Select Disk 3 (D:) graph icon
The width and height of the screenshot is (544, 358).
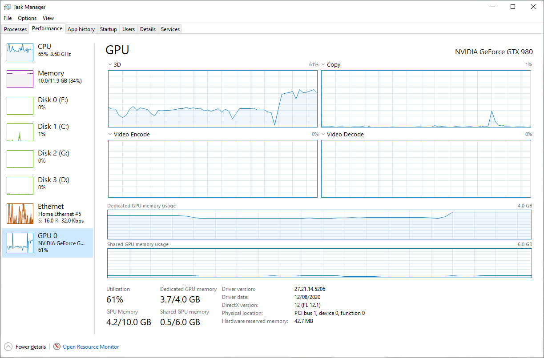click(20, 186)
